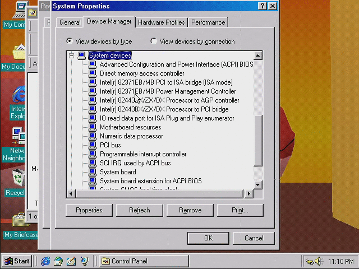This screenshot has height=269, width=359.
Task: Click icon beside Programmable interrupt controller
Action: click(x=92, y=154)
